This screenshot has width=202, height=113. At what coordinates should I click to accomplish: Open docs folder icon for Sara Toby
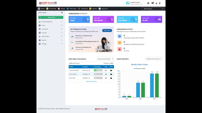click(111, 78)
